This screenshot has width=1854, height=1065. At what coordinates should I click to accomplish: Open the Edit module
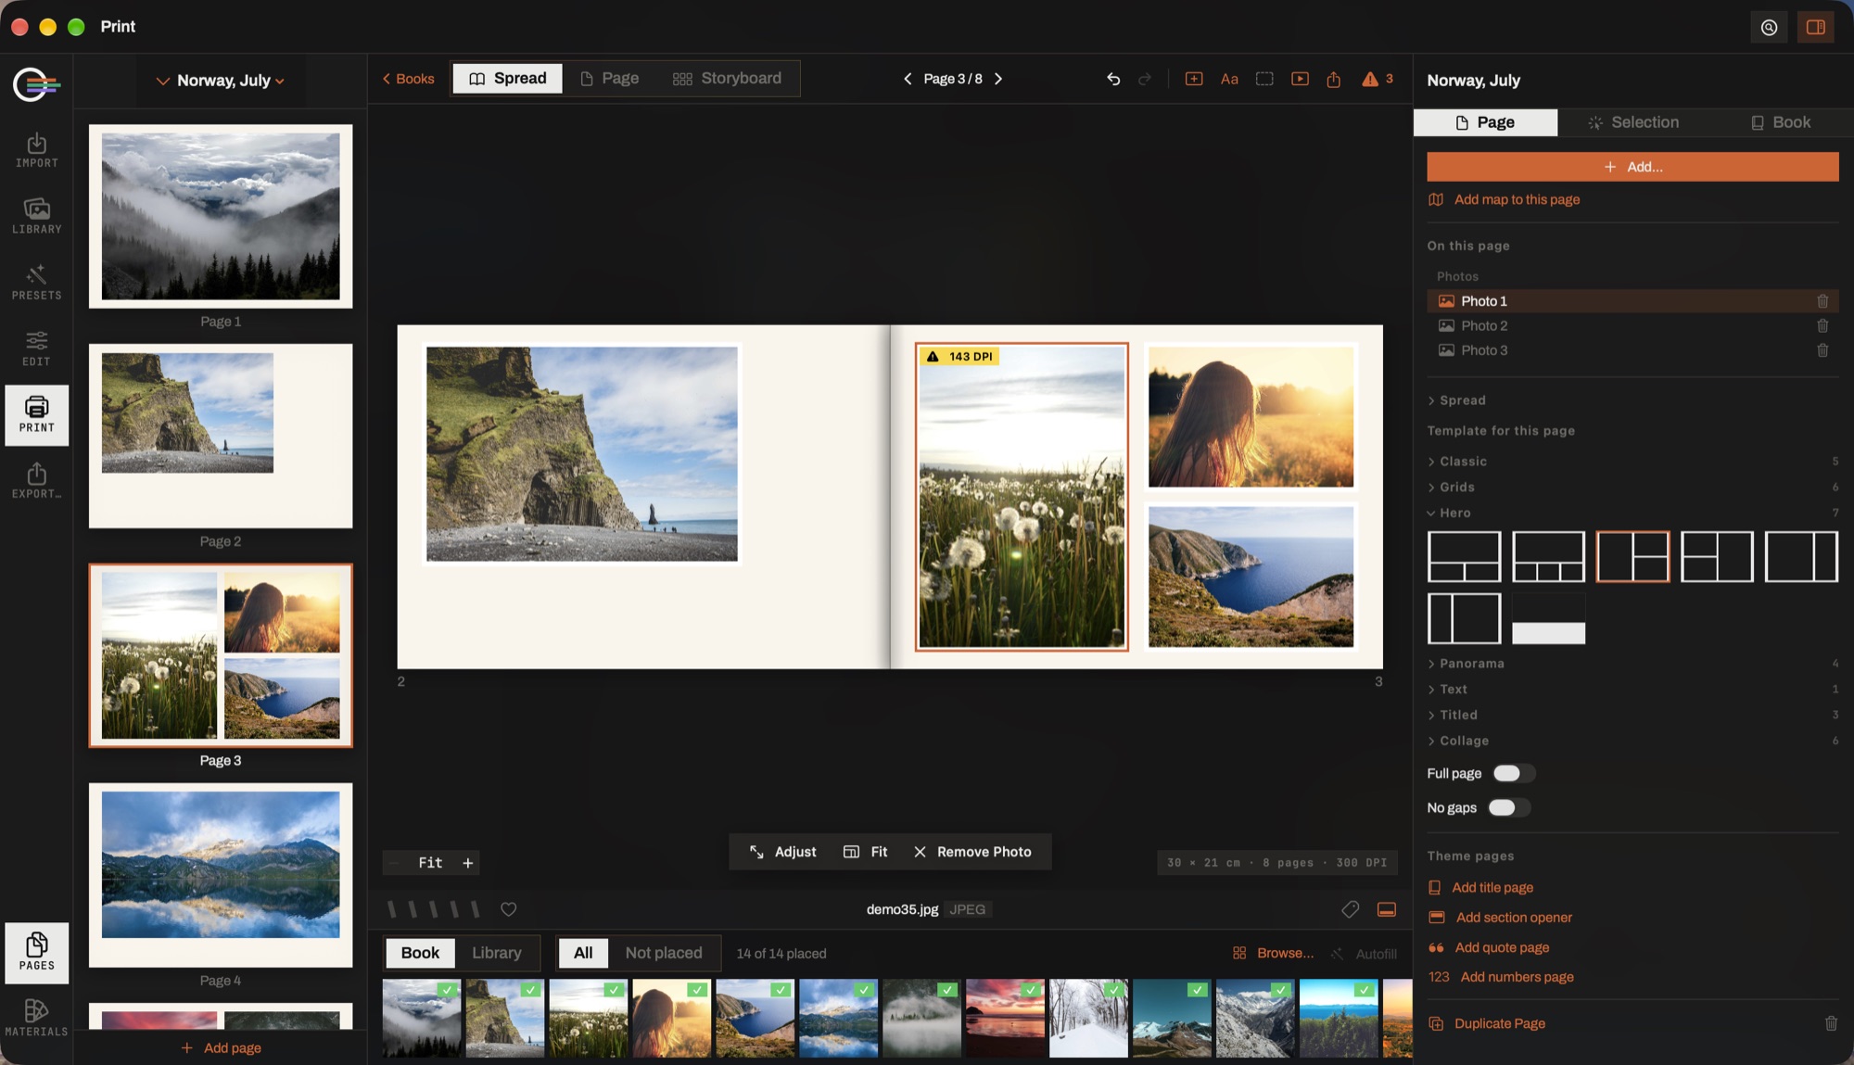click(x=36, y=349)
